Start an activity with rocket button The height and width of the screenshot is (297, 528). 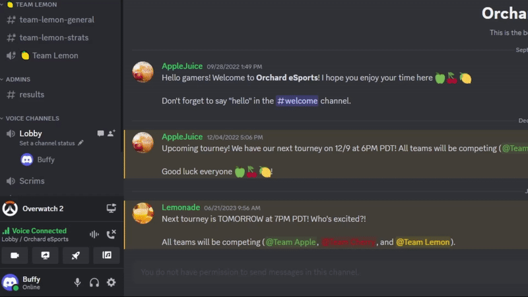point(76,255)
